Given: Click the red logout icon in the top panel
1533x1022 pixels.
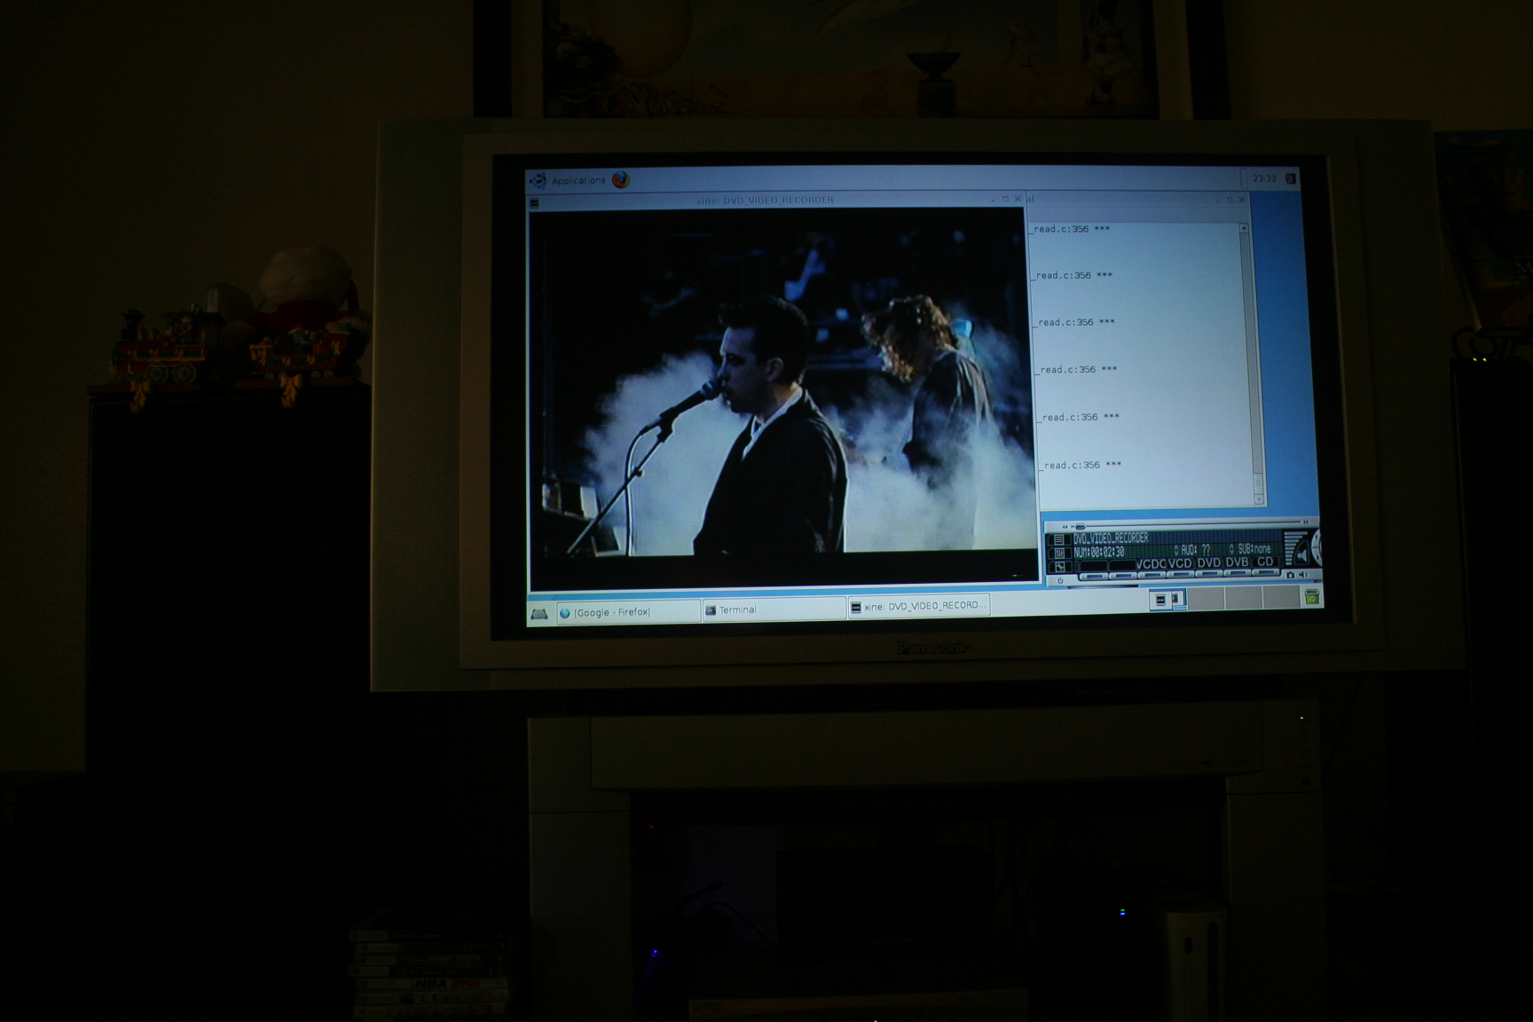Looking at the screenshot, I should click(1291, 178).
